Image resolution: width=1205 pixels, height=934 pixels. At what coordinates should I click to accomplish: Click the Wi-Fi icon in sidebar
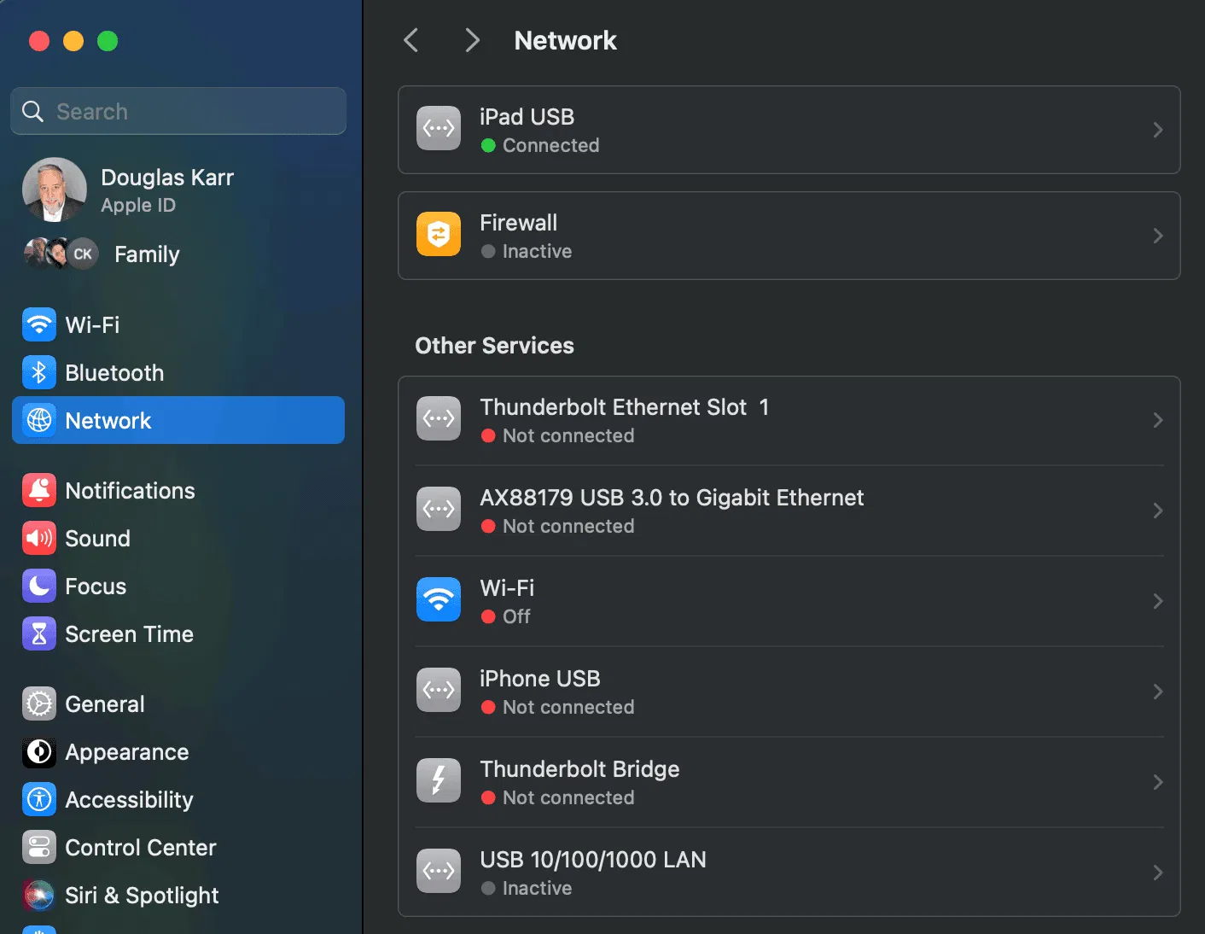pyautogui.click(x=39, y=325)
